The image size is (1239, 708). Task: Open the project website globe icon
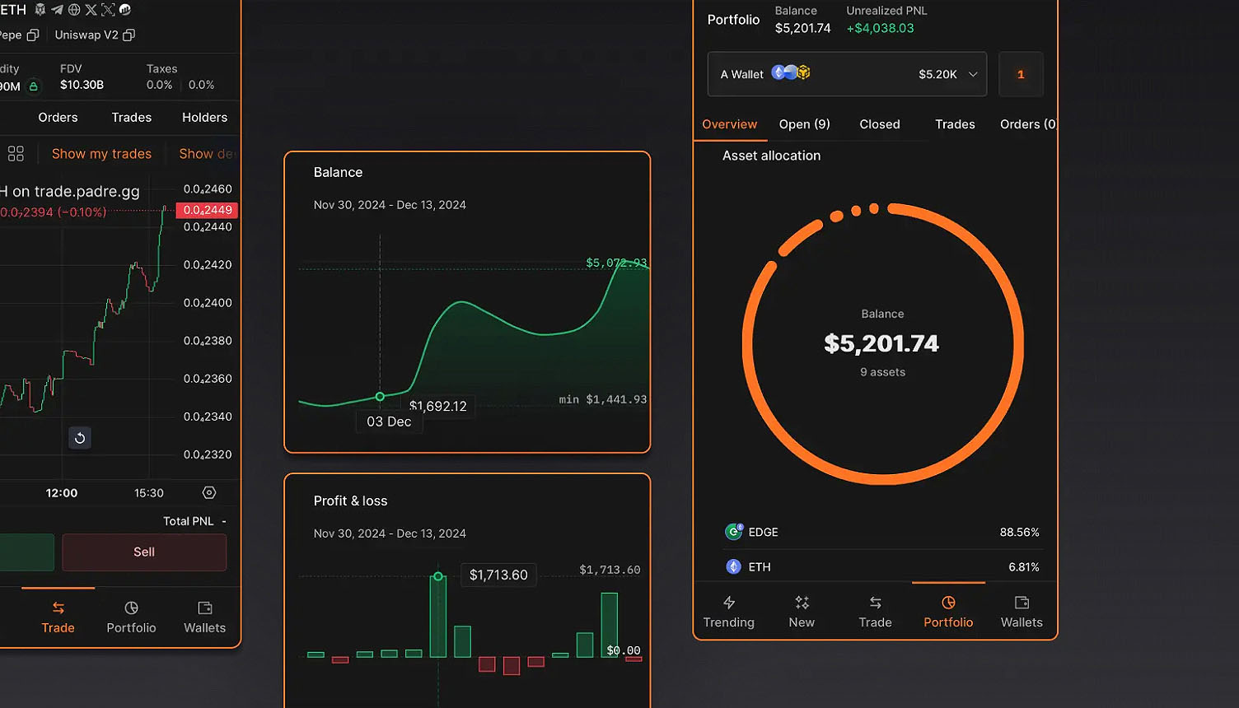coord(73,10)
